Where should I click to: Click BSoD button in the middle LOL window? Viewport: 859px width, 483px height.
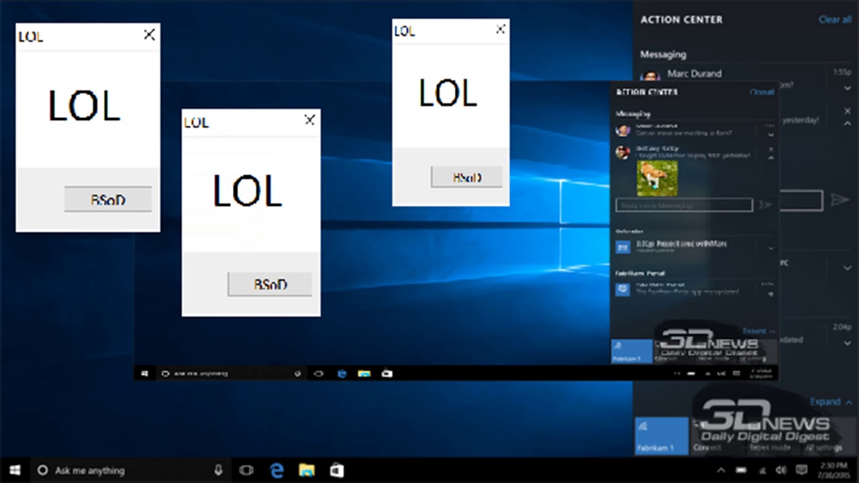(x=270, y=284)
